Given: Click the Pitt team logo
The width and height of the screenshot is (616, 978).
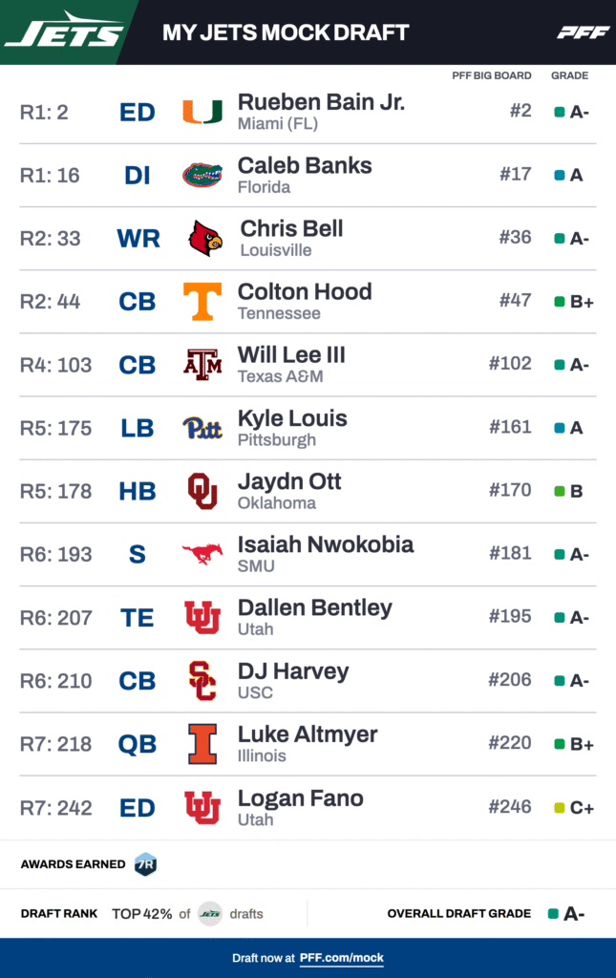Looking at the screenshot, I should (202, 428).
